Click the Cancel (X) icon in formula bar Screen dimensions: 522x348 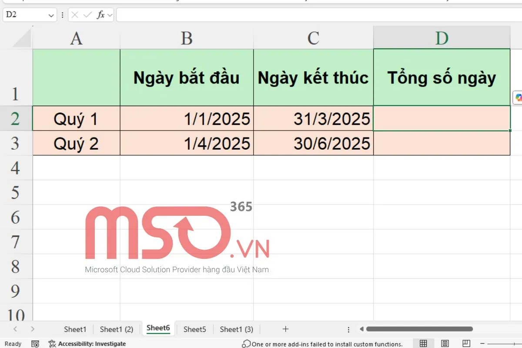coord(75,14)
